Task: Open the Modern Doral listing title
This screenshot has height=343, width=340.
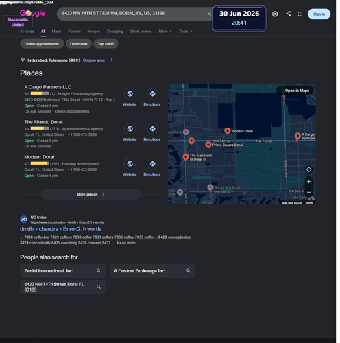Action: point(39,157)
